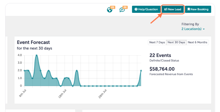Click the chart peak at 4.0 events
This screenshot has width=220, height=112.
(36, 55)
